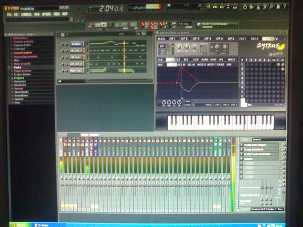Expand the Current project browser folder
Image resolution: width=303 pixels, height=227 pixels.
(x=22, y=52)
